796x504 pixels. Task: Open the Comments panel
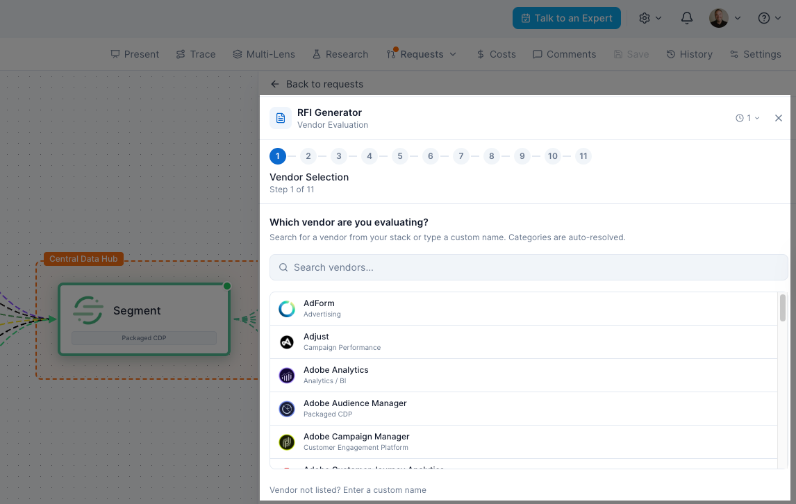pyautogui.click(x=564, y=54)
